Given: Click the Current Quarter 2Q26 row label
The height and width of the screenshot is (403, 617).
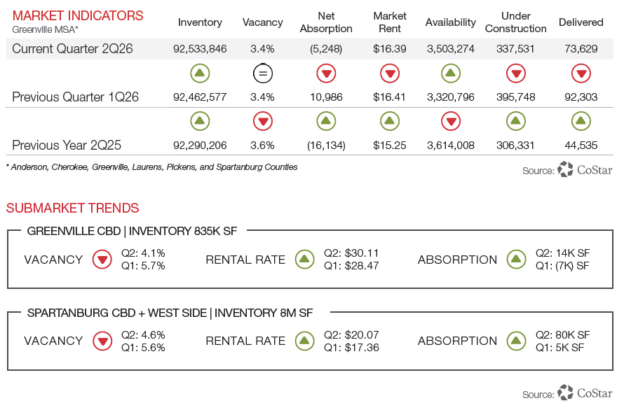Looking at the screenshot, I should pyautogui.click(x=72, y=49).
